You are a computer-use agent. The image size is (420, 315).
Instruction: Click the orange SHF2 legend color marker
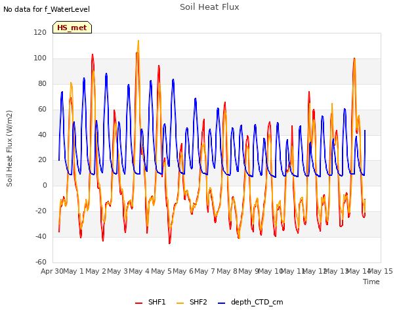(180, 303)
